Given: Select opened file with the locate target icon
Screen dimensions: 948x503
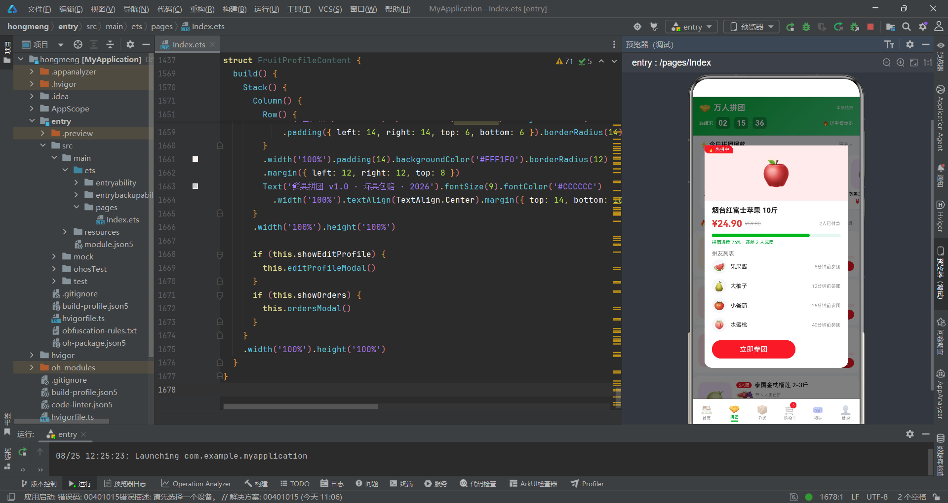Looking at the screenshot, I should pyautogui.click(x=78, y=44).
